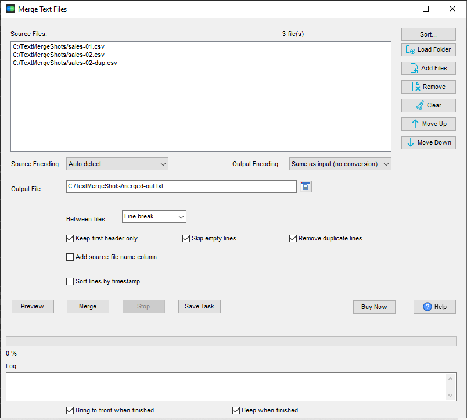Open Output Encoding dropdown
Screen dimensions: 467x420
[340, 164]
